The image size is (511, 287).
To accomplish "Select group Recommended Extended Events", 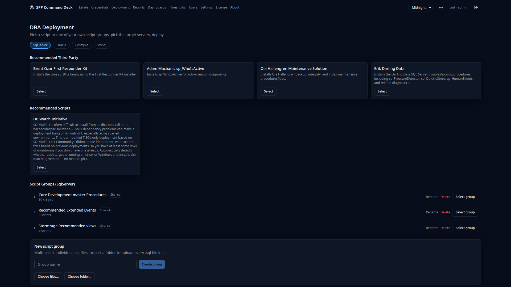I will pyautogui.click(x=465, y=212).
